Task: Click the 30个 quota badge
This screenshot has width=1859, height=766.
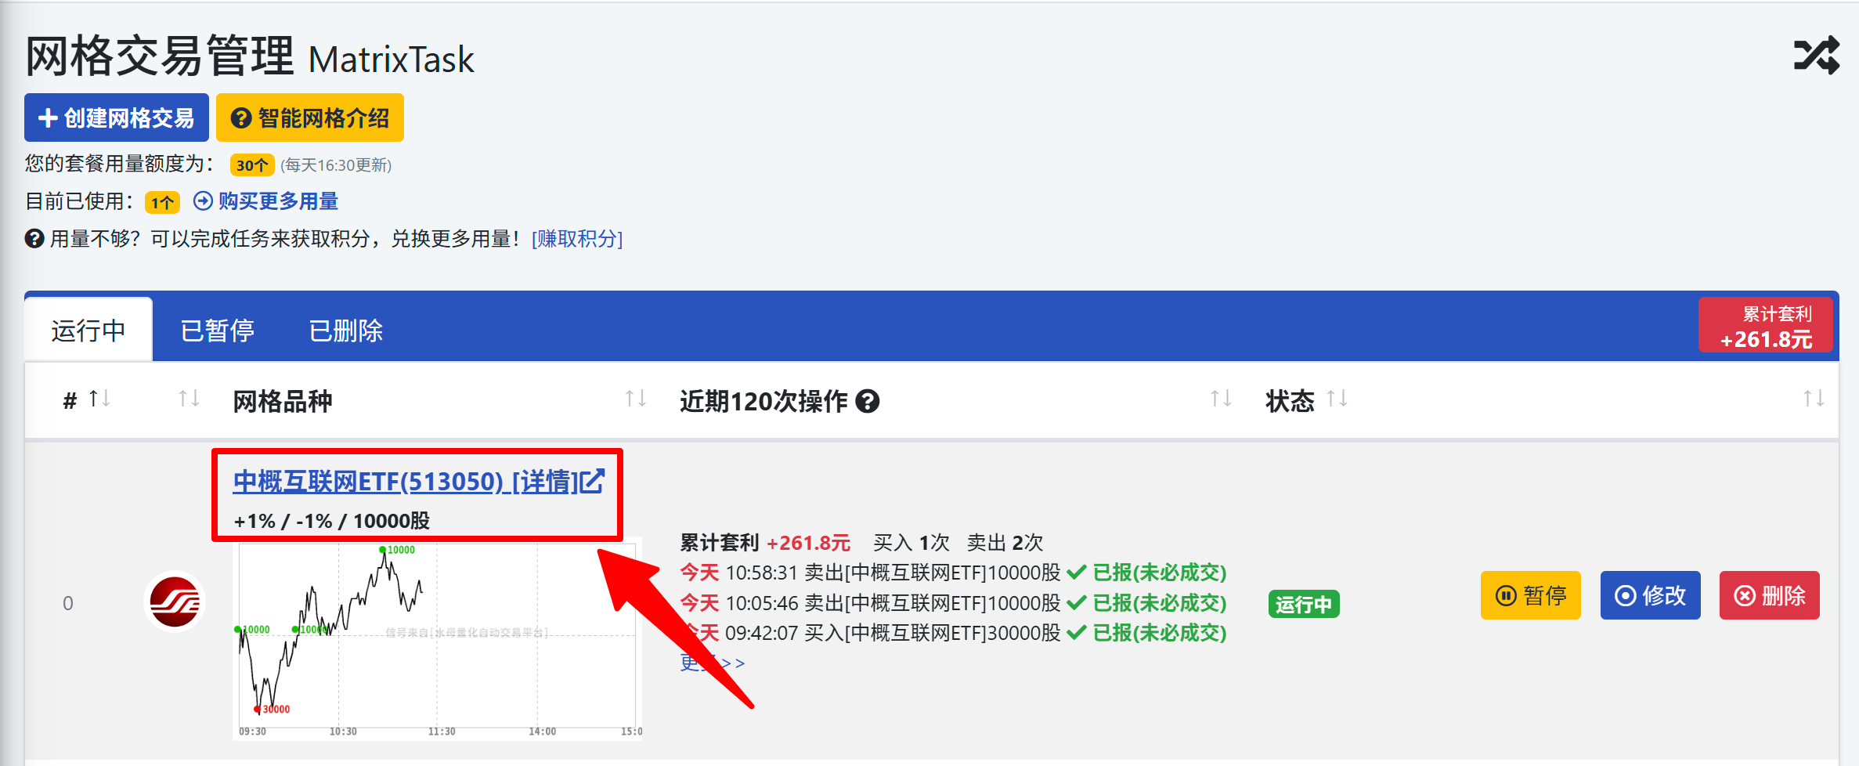Action: click(252, 164)
